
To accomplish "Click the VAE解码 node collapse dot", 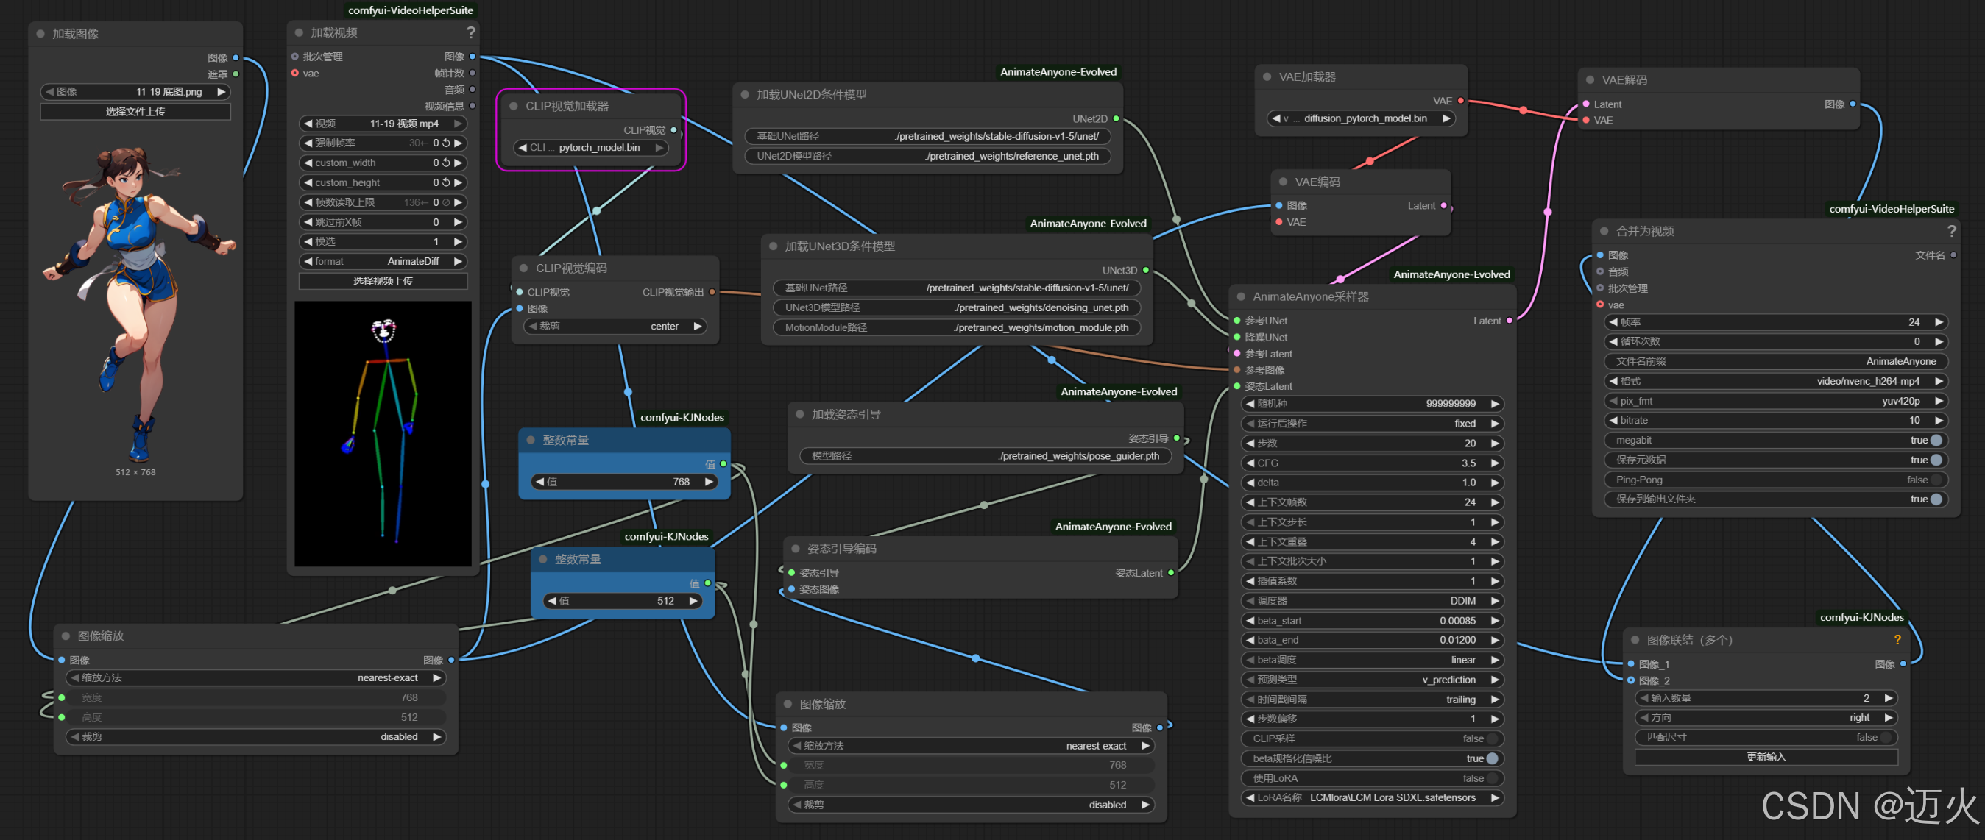I will (1591, 80).
